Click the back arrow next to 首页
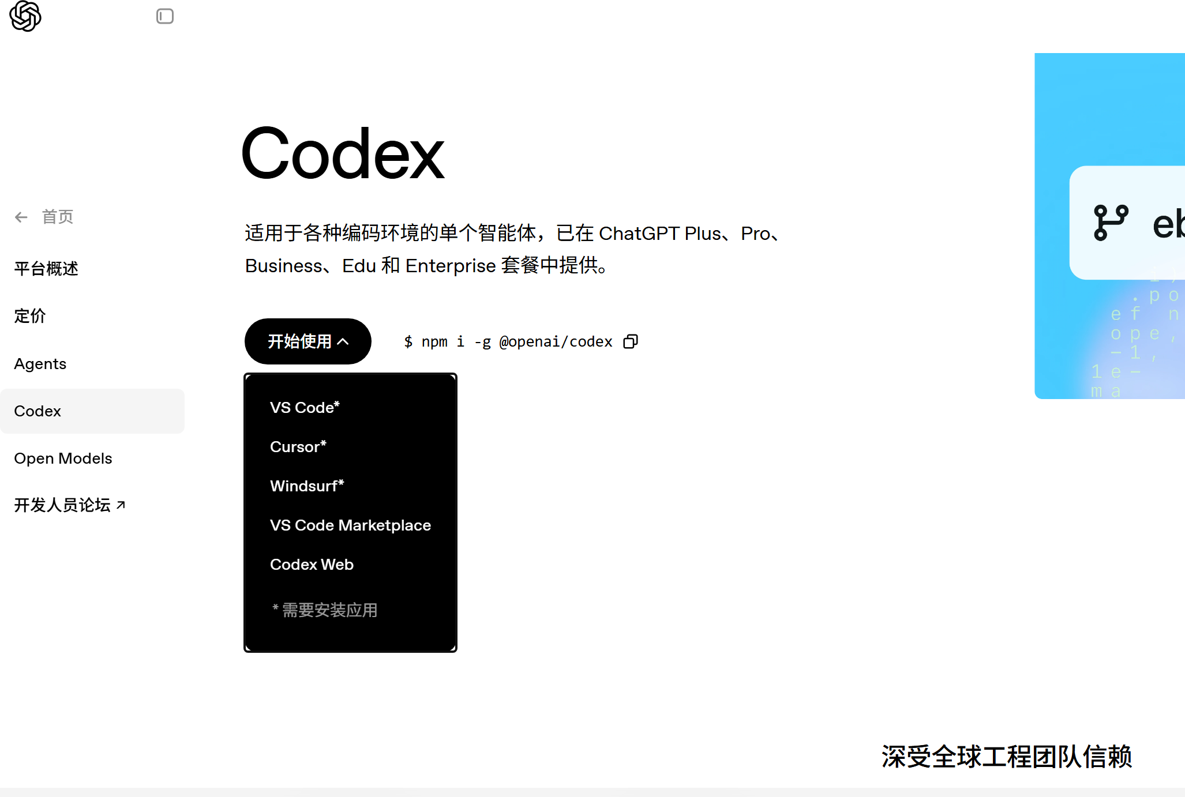This screenshot has height=797, width=1185. click(21, 217)
